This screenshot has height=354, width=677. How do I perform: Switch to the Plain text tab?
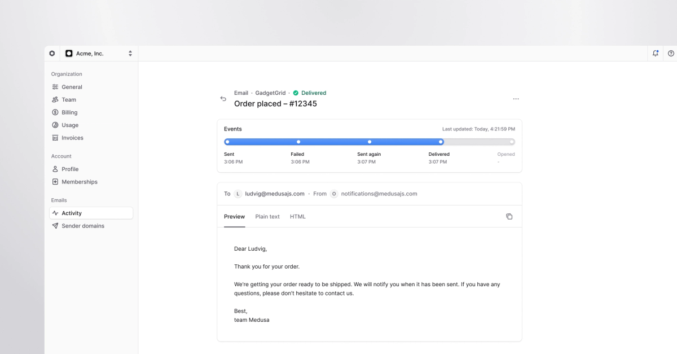pos(267,216)
